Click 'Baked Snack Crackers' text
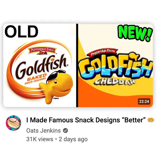Image resolution: width=157 pixels, height=157 pixels. click(x=36, y=79)
